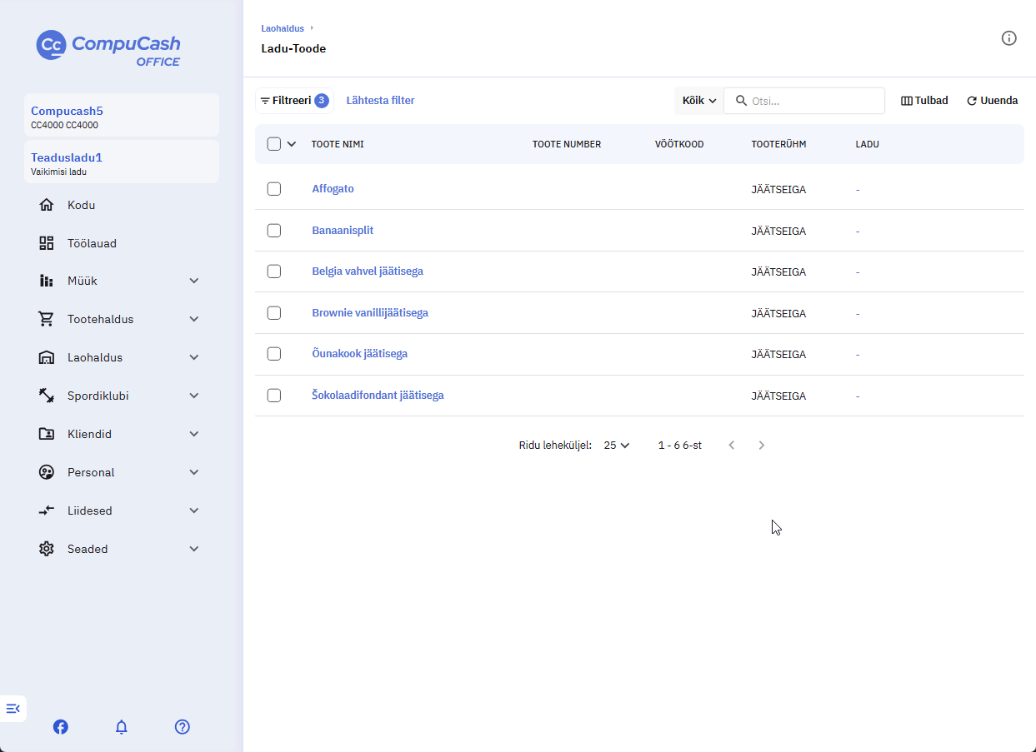Screen dimensions: 1036x752
Task: Open the help question mark icon
Action: click(183, 727)
